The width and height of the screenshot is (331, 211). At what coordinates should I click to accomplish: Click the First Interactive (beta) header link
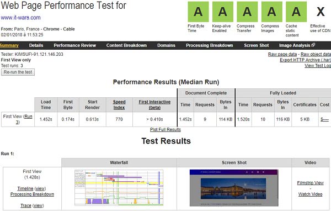154,104
